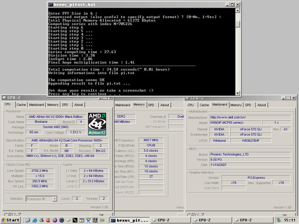This screenshot has height=224, width=299.
Task: Expand the Processor #1 selection dropdown
Action: (55, 199)
